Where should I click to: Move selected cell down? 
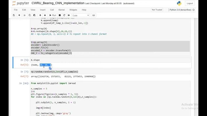click(45, 15)
